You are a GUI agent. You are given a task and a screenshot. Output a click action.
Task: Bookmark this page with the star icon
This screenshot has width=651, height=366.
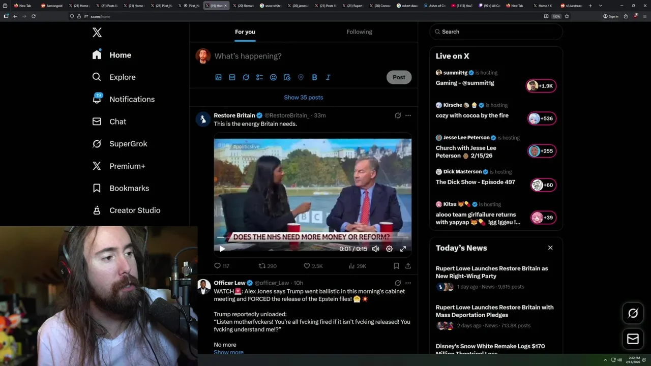click(567, 16)
